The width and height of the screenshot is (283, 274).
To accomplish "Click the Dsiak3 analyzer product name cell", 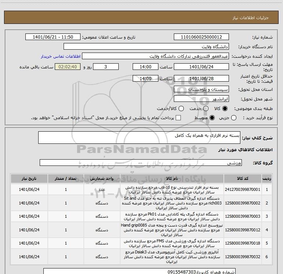I will (172, 257).
